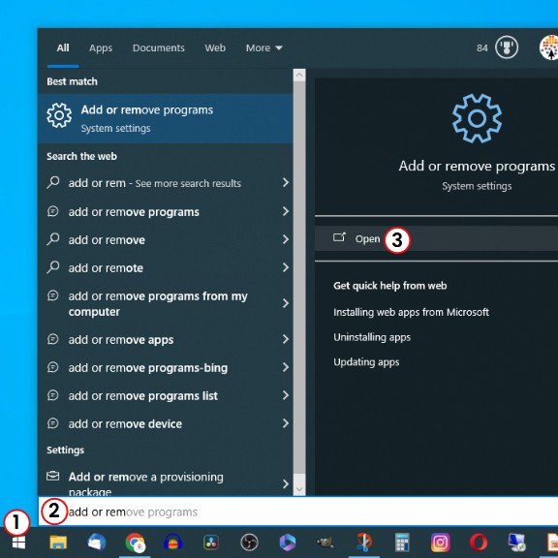The height and width of the screenshot is (558, 558).
Task: Select the Add or remove programs best match
Action: click(165, 118)
